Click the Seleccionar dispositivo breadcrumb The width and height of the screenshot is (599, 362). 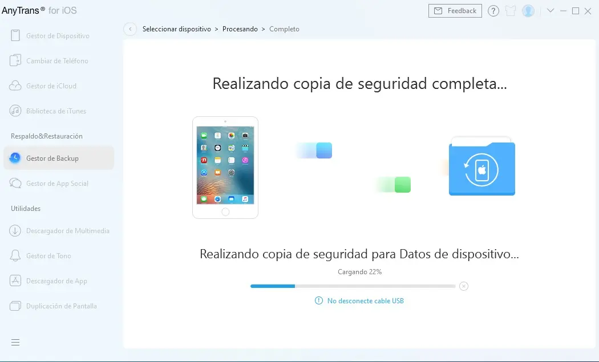[176, 29]
